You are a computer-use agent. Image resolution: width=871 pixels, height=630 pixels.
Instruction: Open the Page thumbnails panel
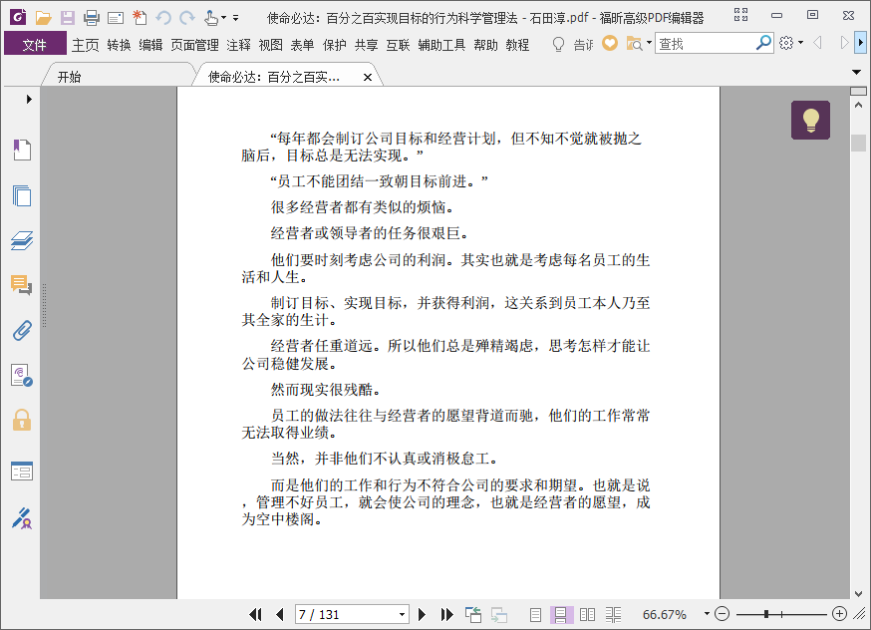22,195
